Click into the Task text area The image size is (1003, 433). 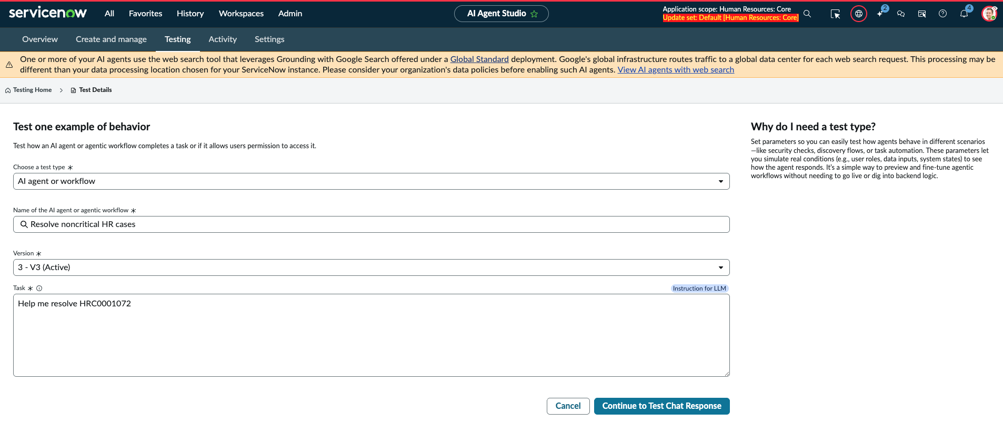tap(371, 335)
